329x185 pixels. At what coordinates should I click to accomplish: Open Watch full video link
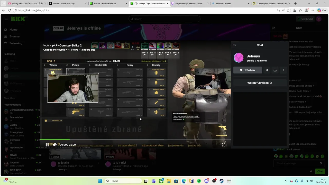coord(260,83)
